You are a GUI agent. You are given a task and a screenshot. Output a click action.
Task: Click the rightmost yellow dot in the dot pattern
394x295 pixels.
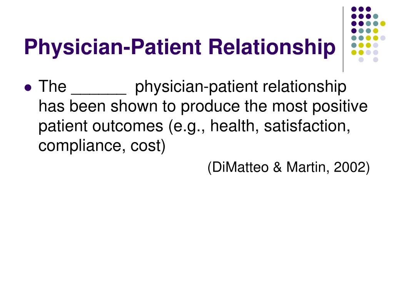(383, 23)
